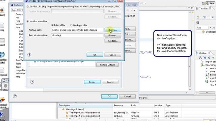Click the Archive path text field
Viewport: 216px width, 121px height.
pos(77,30)
